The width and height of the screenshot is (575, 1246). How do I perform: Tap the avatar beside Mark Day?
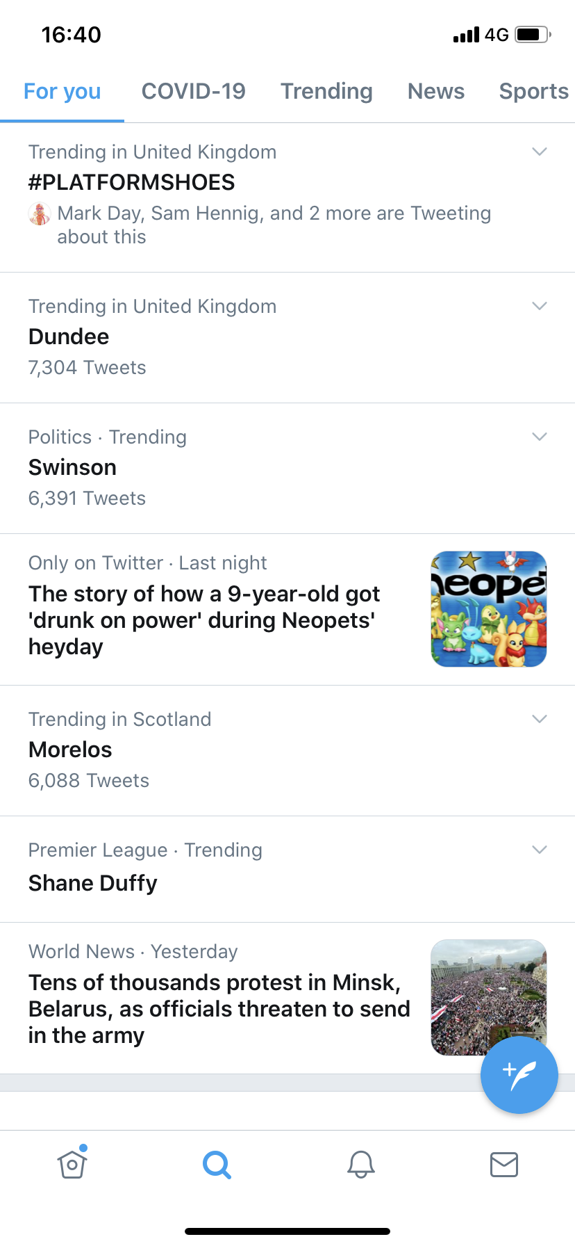(40, 214)
